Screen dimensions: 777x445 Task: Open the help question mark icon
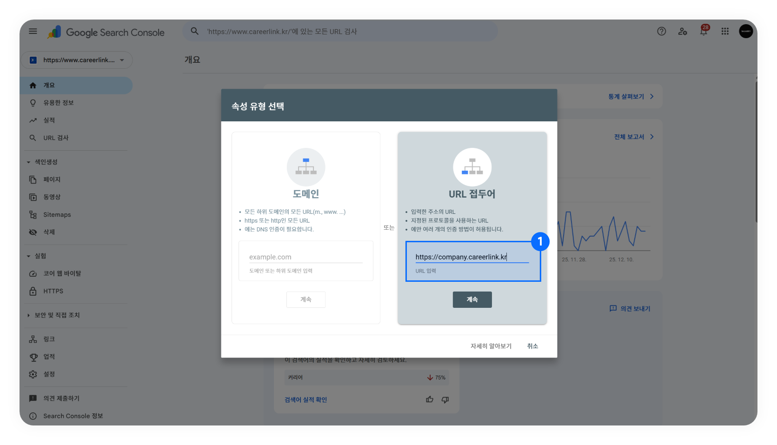tap(661, 31)
